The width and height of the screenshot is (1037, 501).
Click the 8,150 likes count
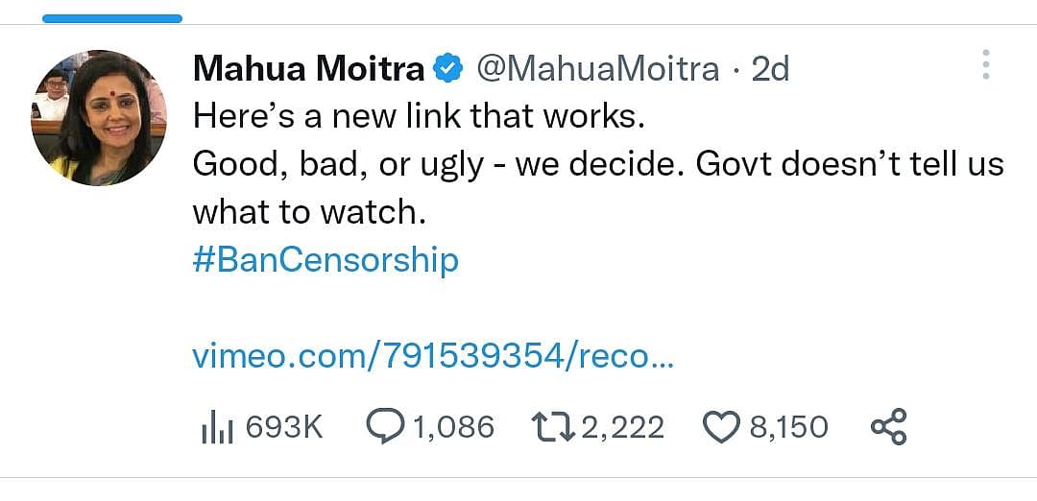tap(788, 427)
